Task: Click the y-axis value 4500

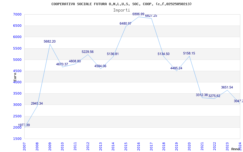Action: [x=17, y=71]
